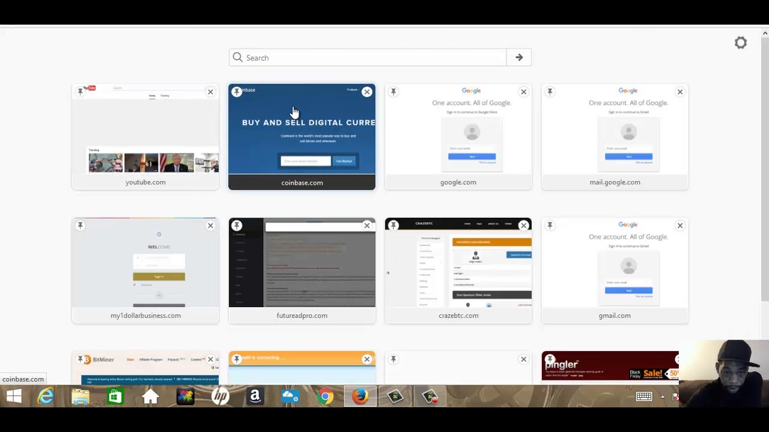Click the google.com tile label
Viewport: 769px width, 432px height.
coord(458,182)
